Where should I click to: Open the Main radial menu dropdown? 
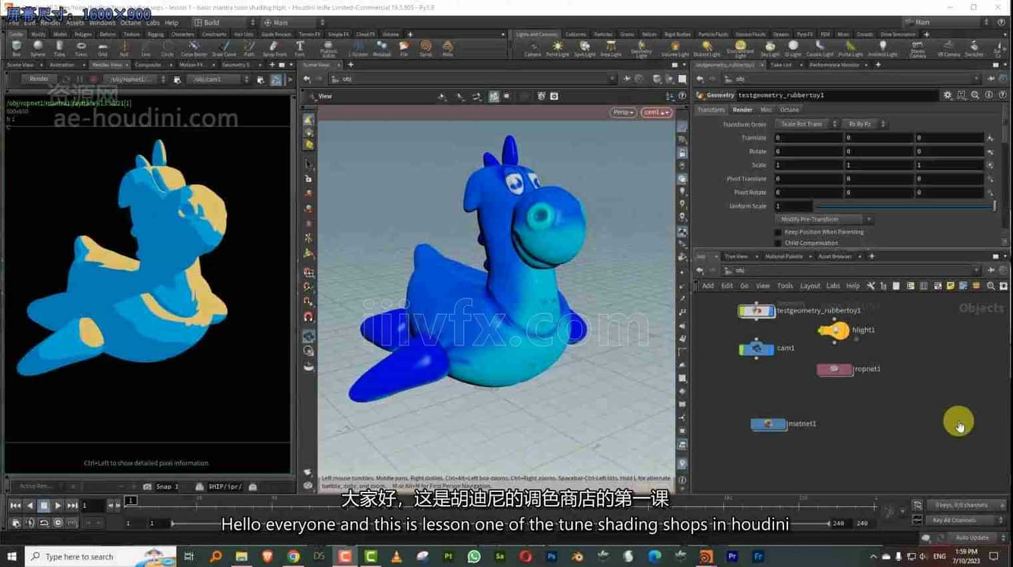tap(294, 23)
